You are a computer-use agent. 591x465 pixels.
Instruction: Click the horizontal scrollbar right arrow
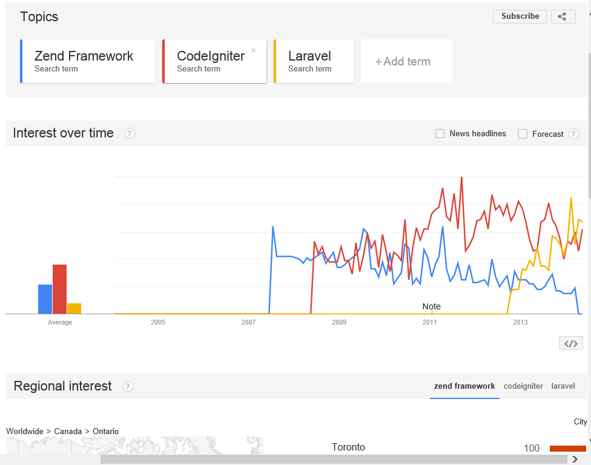click(575, 459)
